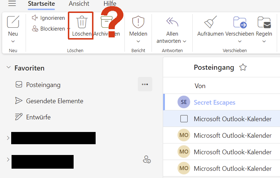This screenshot has height=178, width=280.
Task: Click the Allen antworten reply-all icon
Action: (172, 22)
